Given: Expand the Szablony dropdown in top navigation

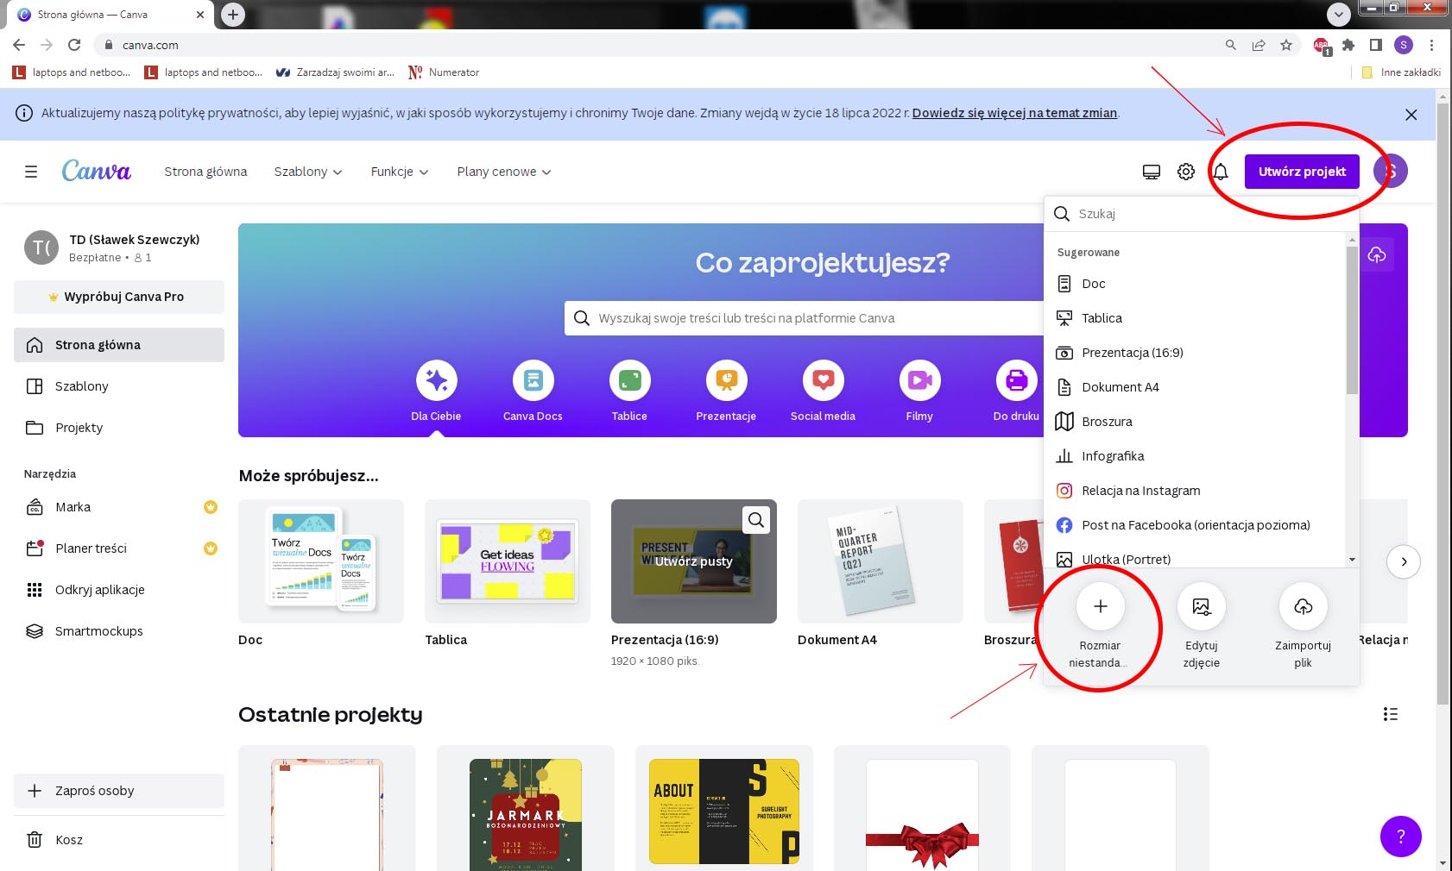Looking at the screenshot, I should click(x=308, y=172).
